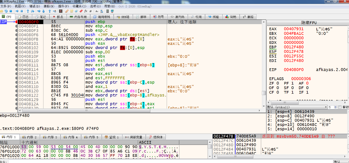Select the 结构体 struct tab
The image size is (349, 163).
pos(156,137)
